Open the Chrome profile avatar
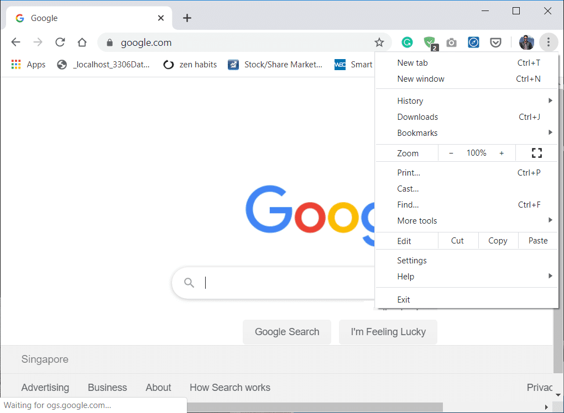Viewport: 564px width, 413px height. 526,42
